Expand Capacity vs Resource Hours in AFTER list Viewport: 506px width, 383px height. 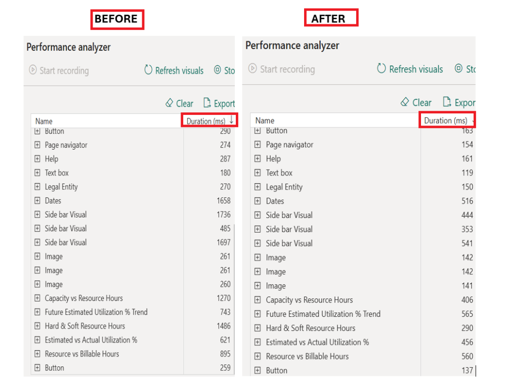pyautogui.click(x=258, y=300)
